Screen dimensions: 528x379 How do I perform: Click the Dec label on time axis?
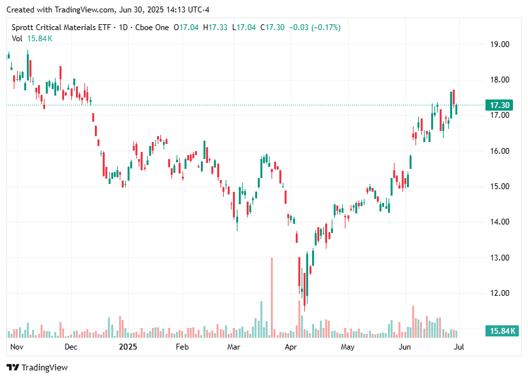71,347
